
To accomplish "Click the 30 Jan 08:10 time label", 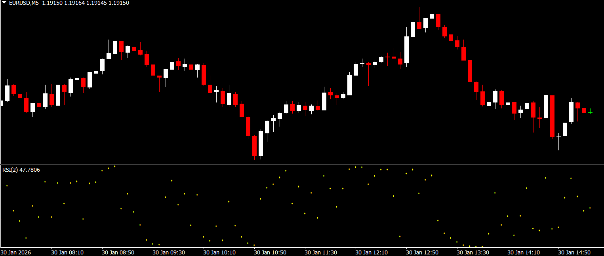I will 67,252.
